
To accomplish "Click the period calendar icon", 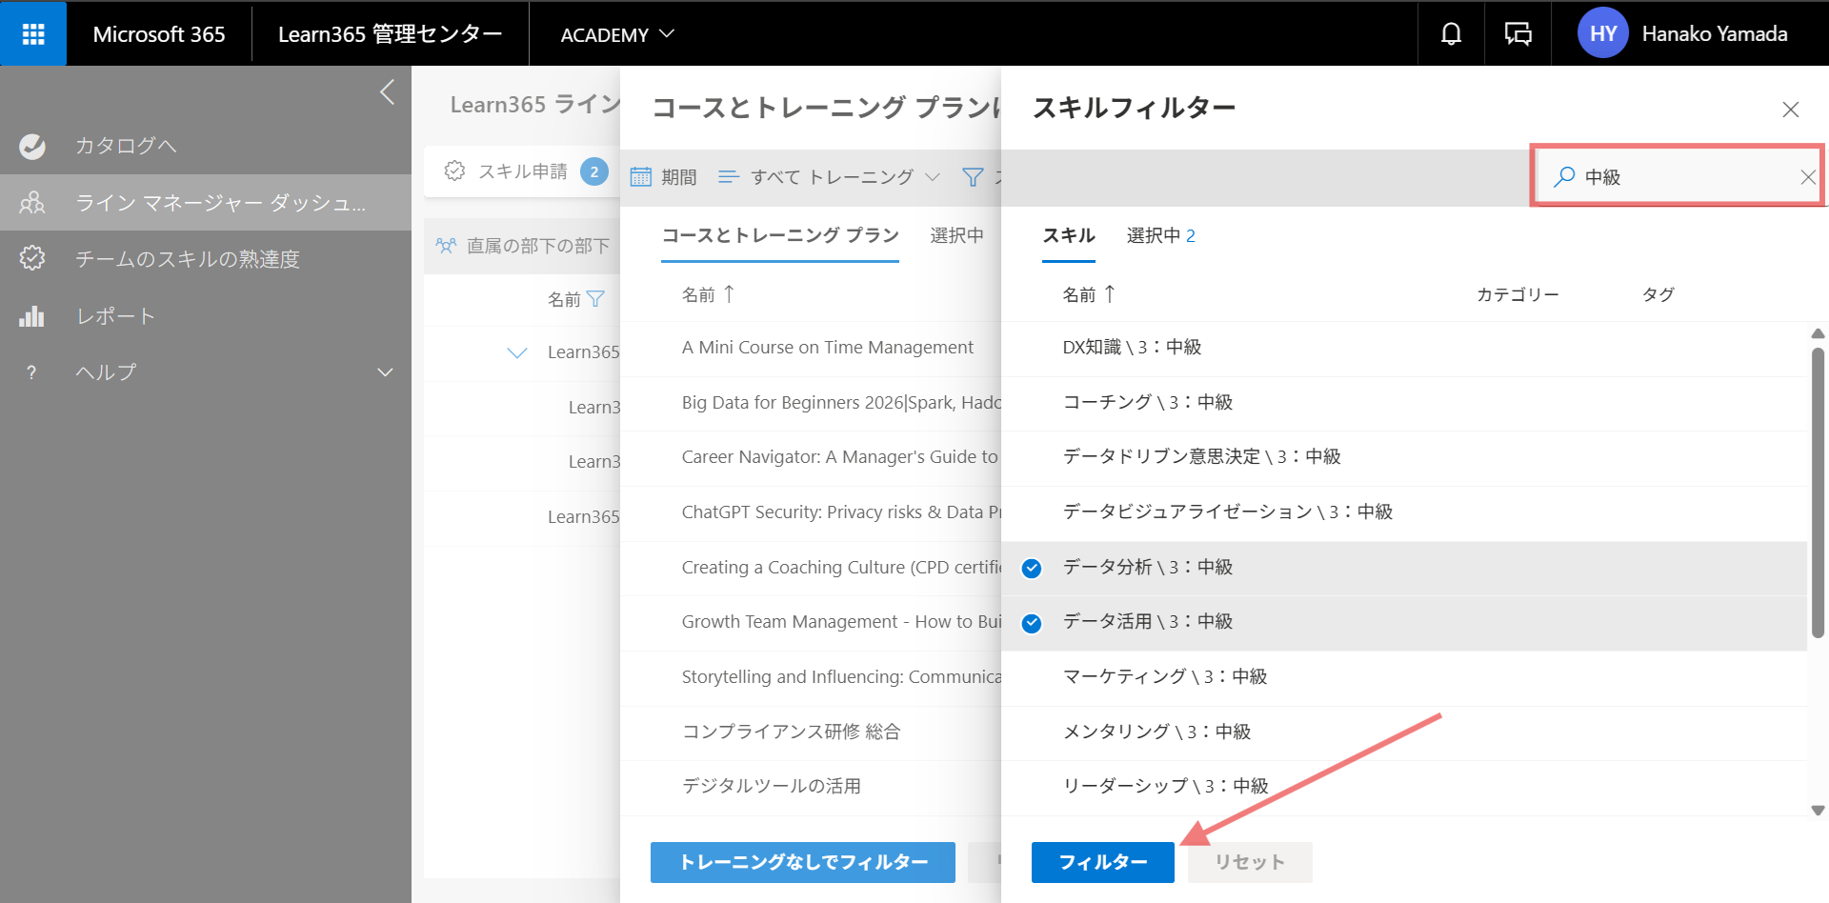I will (641, 176).
